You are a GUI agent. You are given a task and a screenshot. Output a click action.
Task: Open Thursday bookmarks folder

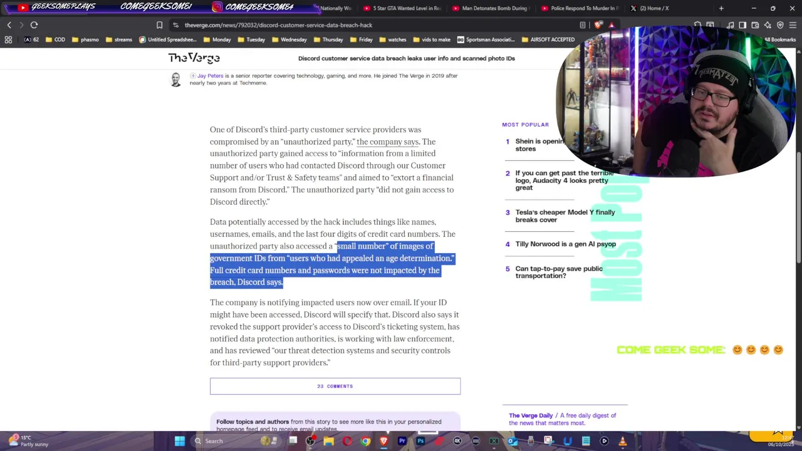point(328,39)
